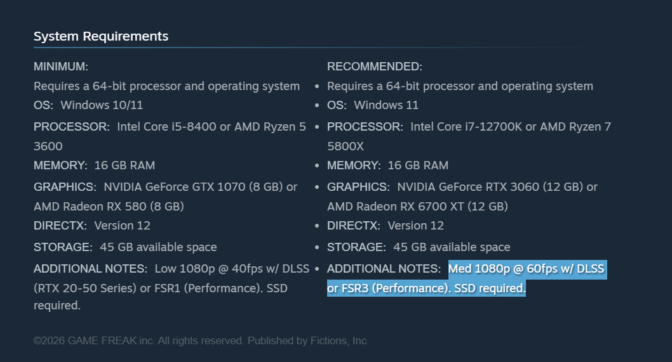Image resolution: width=672 pixels, height=362 pixels.
Task: Click the recommended OS Windows 11 text
Action: coord(372,105)
